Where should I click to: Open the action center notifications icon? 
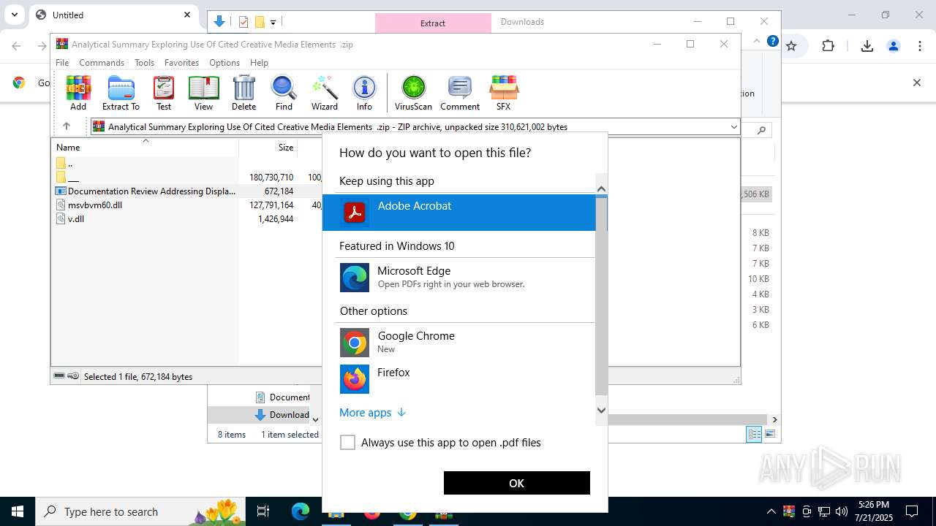coord(912,511)
